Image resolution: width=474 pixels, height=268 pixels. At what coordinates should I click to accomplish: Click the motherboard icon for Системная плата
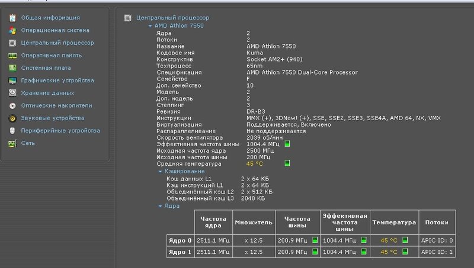coord(12,68)
